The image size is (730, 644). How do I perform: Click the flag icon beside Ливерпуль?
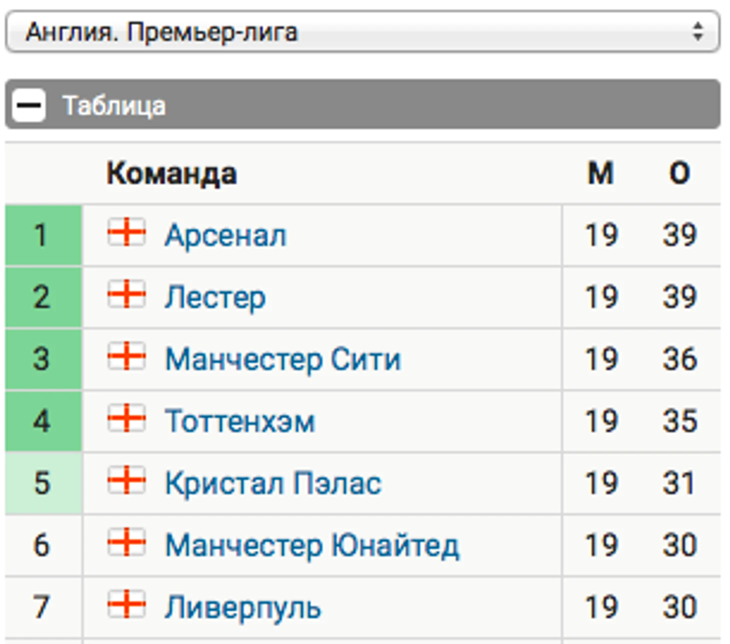[x=126, y=604]
